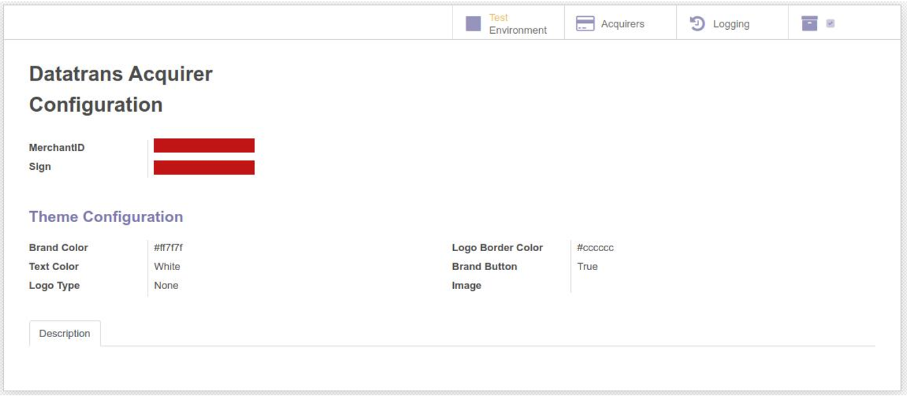Click the Brand Button value True
This screenshot has height=396, width=907.
point(587,267)
